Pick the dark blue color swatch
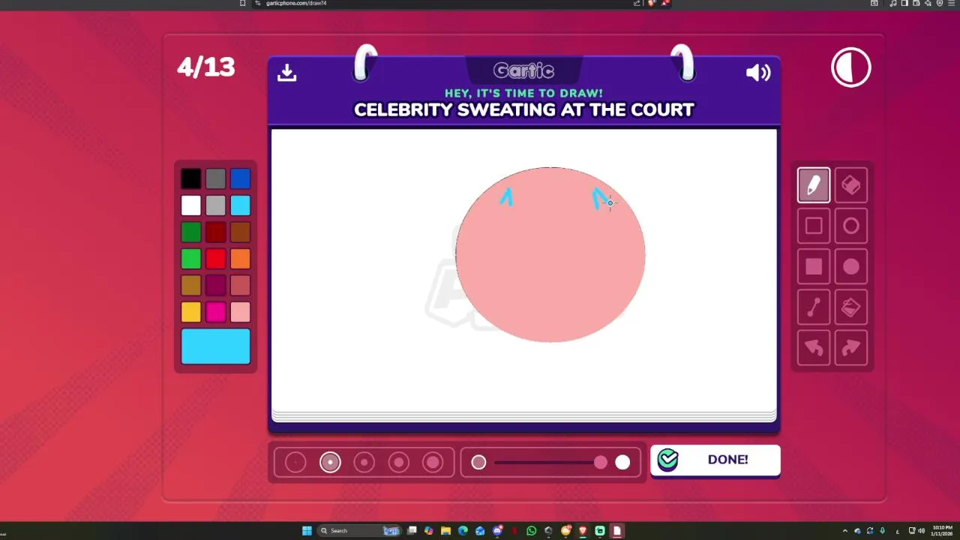960x540 pixels. click(240, 178)
